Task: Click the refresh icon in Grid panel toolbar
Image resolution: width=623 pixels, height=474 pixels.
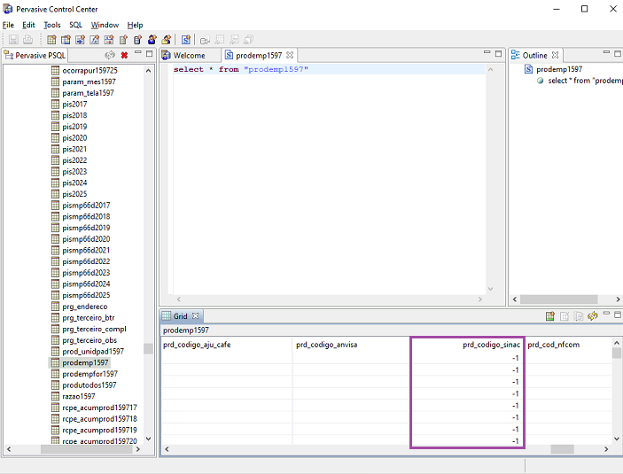Action: pyautogui.click(x=592, y=316)
